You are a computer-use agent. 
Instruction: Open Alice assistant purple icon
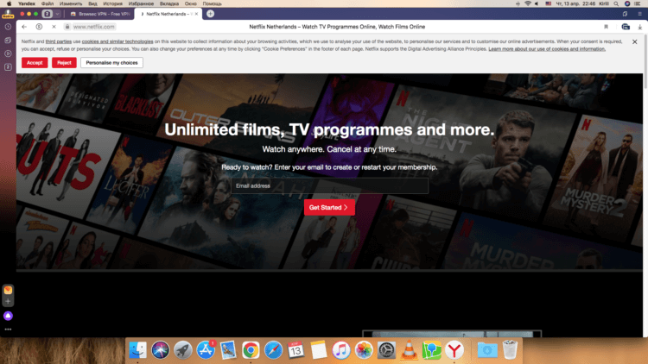click(x=8, y=316)
